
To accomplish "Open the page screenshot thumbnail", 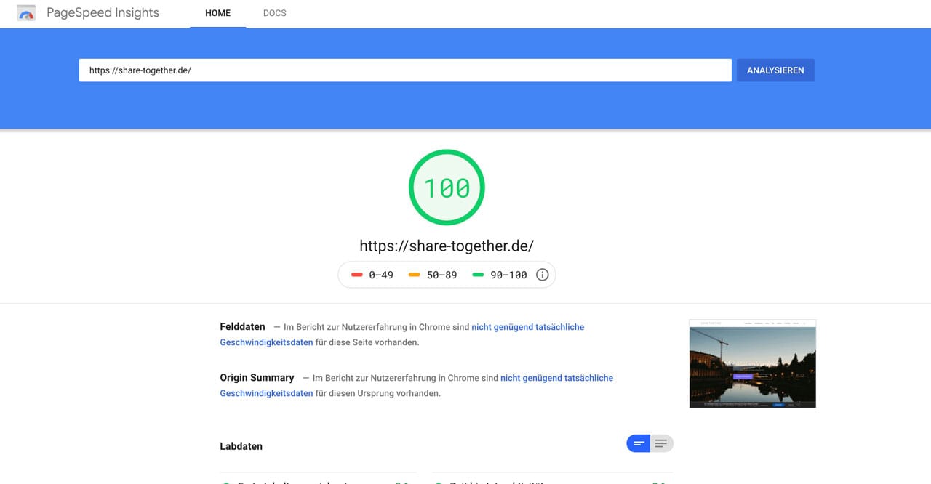I will pos(753,363).
